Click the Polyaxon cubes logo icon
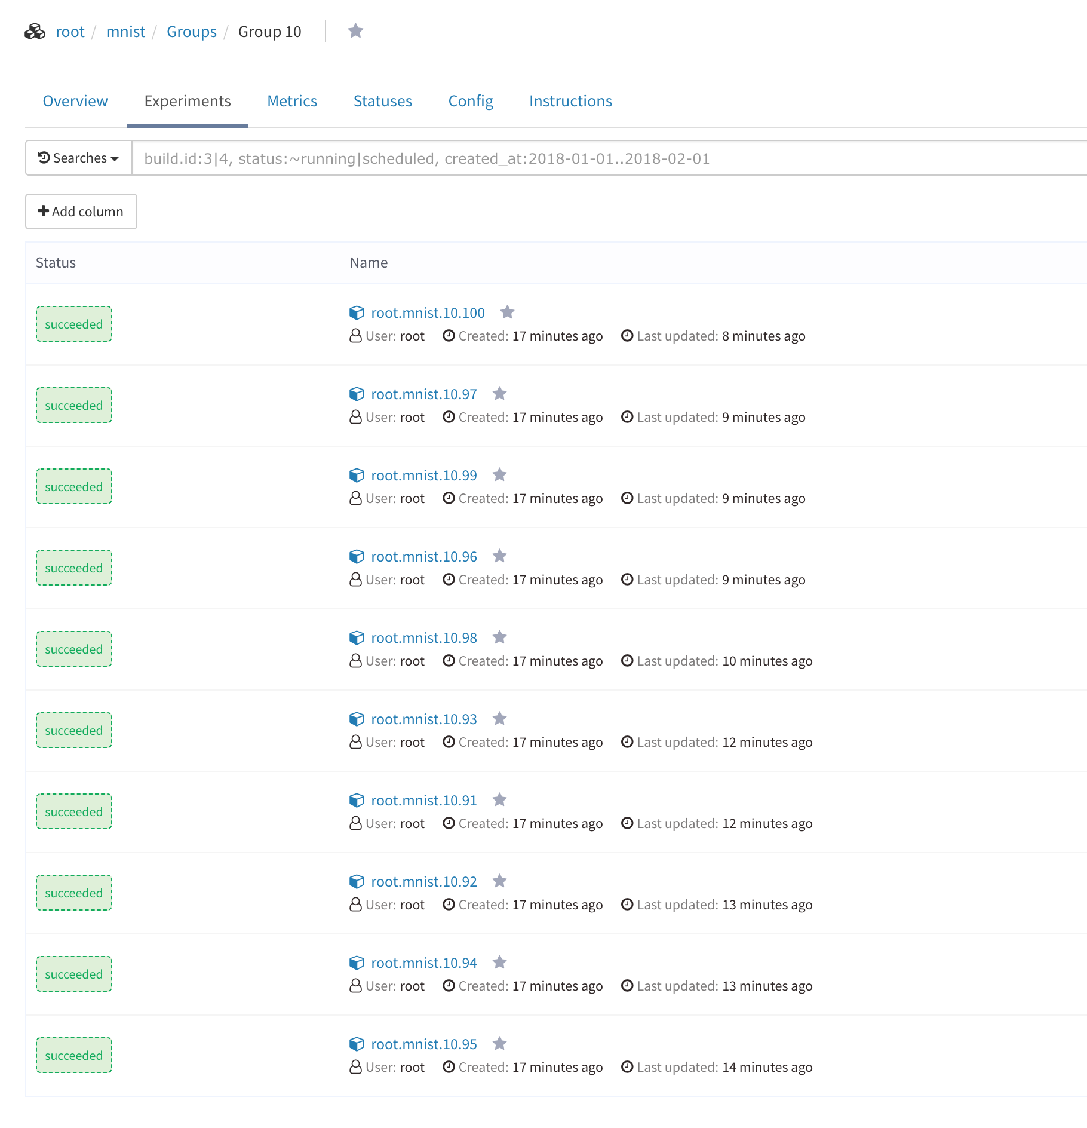Image resolution: width=1087 pixels, height=1128 pixels. point(35,32)
